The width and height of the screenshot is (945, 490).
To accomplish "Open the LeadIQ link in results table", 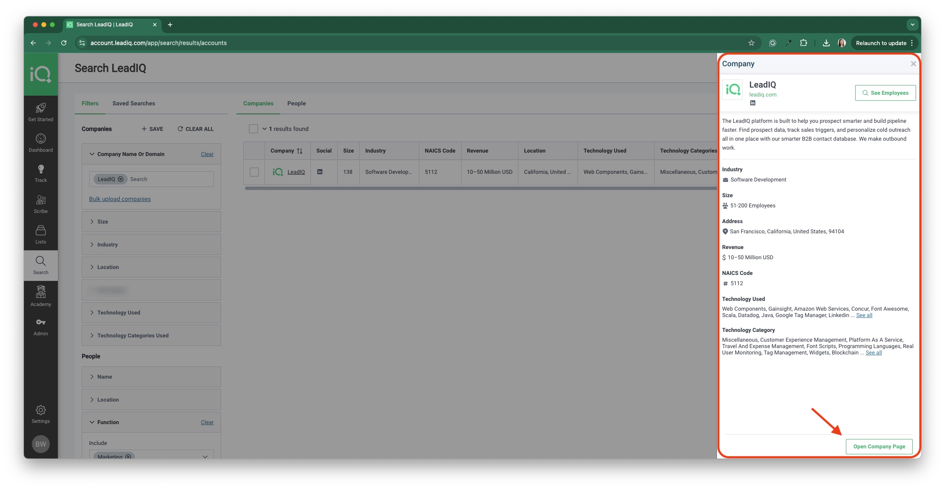I will tap(296, 172).
